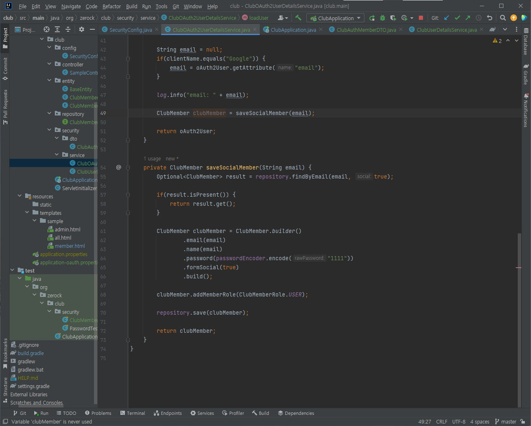531x426 pixels.
Task: Open the Terminal tool window
Action: (132, 413)
